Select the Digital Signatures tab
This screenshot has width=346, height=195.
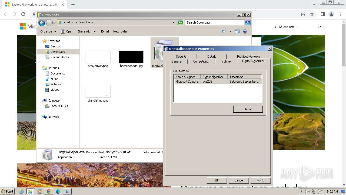(x=253, y=61)
